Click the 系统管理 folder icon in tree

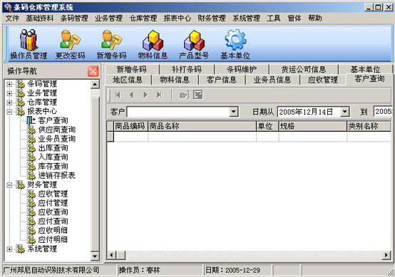[x=21, y=249]
